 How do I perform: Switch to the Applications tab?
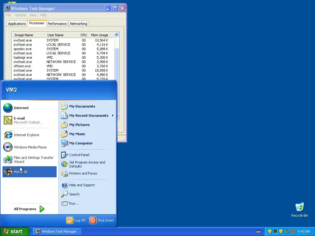point(17,24)
